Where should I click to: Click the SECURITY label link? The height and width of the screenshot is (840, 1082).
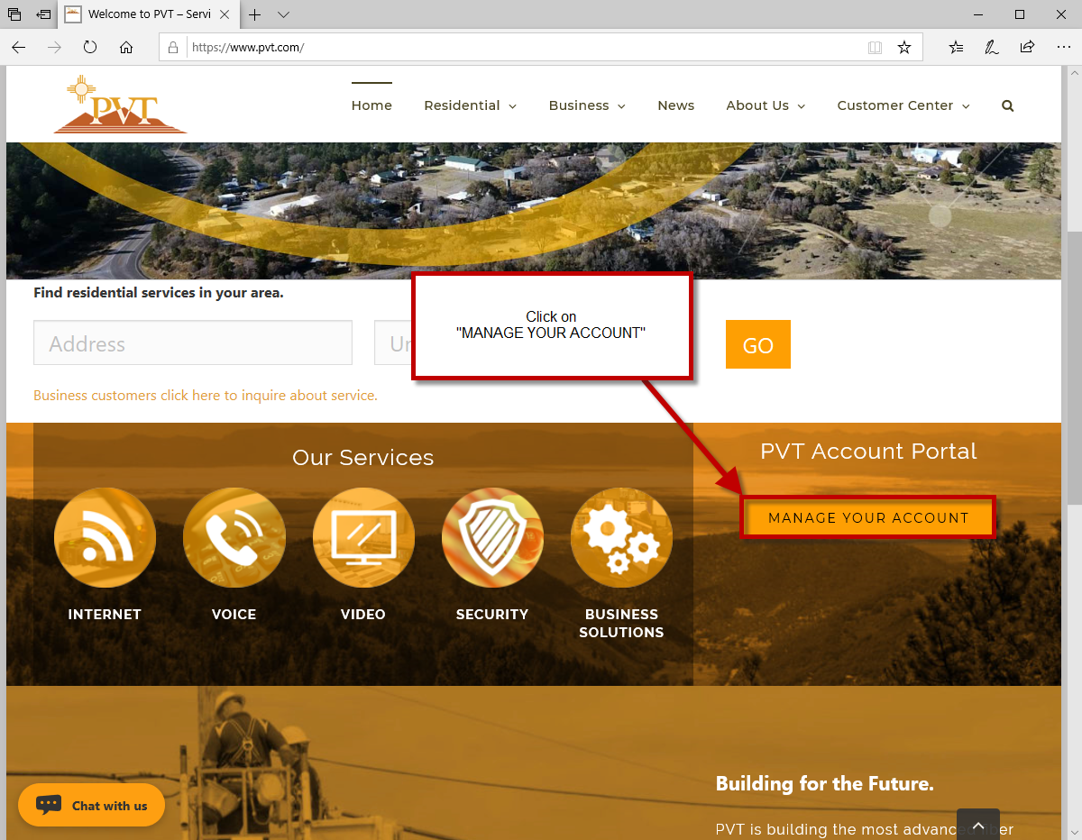[492, 615]
